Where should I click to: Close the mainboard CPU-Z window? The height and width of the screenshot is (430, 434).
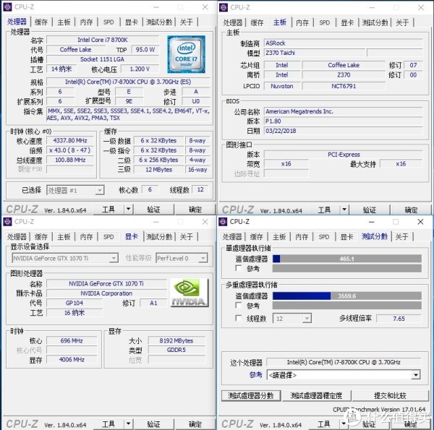421,7
